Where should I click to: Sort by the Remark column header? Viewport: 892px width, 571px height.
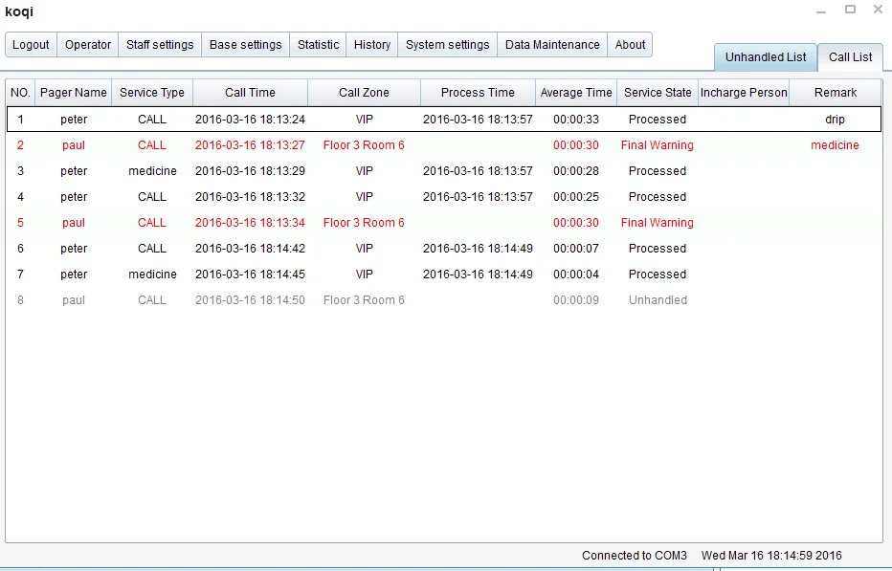(836, 93)
